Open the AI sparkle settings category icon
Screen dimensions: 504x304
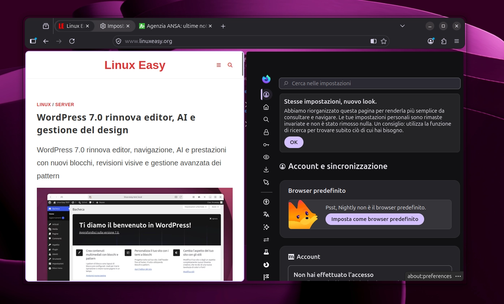(266, 227)
